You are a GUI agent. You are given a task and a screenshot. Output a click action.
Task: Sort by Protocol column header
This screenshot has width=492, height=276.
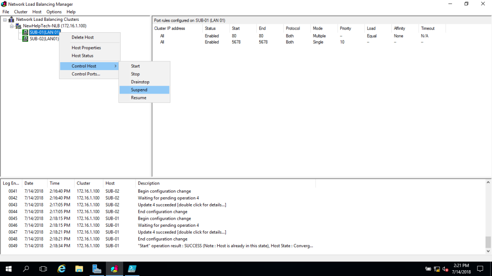point(297,28)
